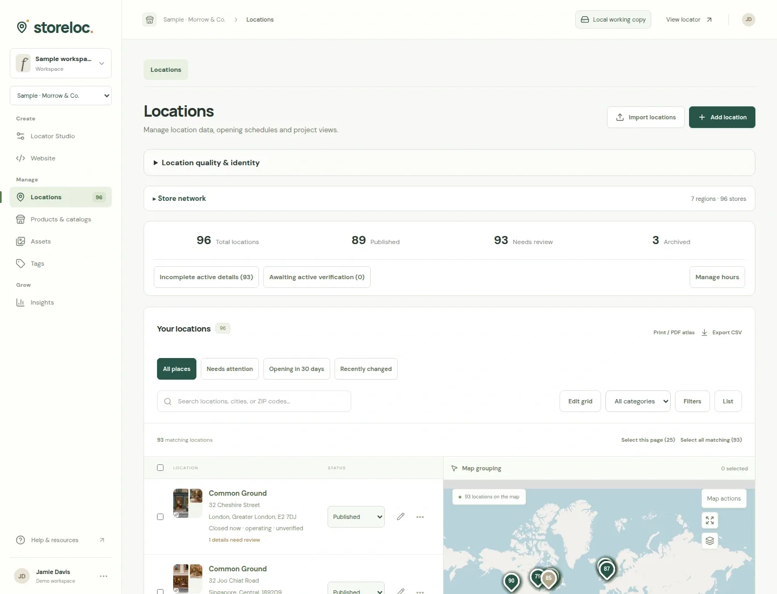
Task: Open the Published status dropdown for Cheshire Street
Action: tap(356, 517)
